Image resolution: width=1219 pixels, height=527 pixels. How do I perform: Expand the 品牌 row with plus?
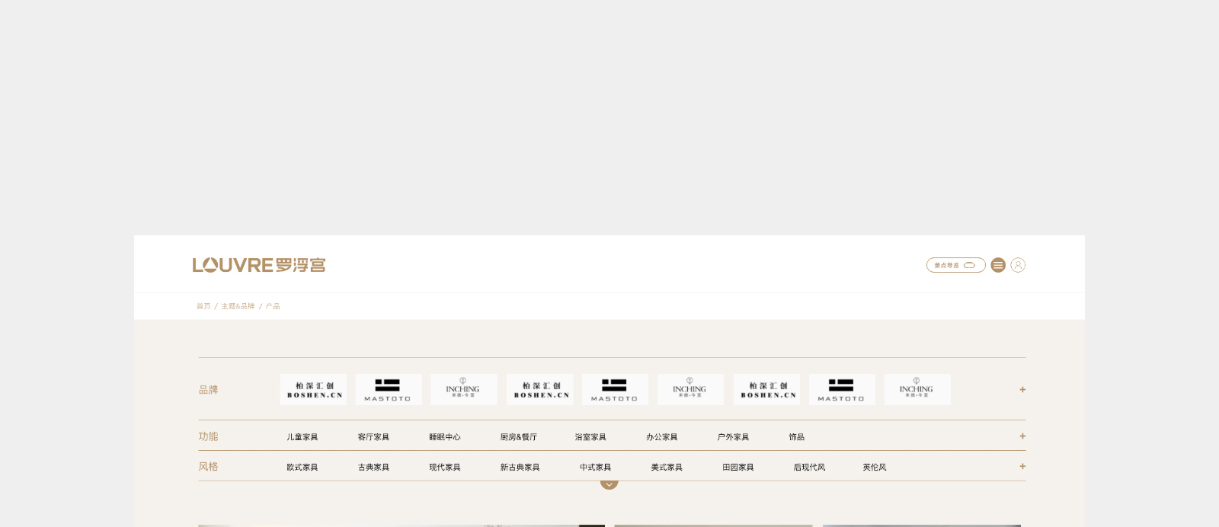point(1022,389)
